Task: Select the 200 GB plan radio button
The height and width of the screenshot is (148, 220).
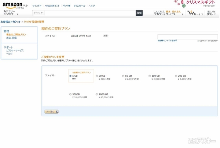Action: 176,76
